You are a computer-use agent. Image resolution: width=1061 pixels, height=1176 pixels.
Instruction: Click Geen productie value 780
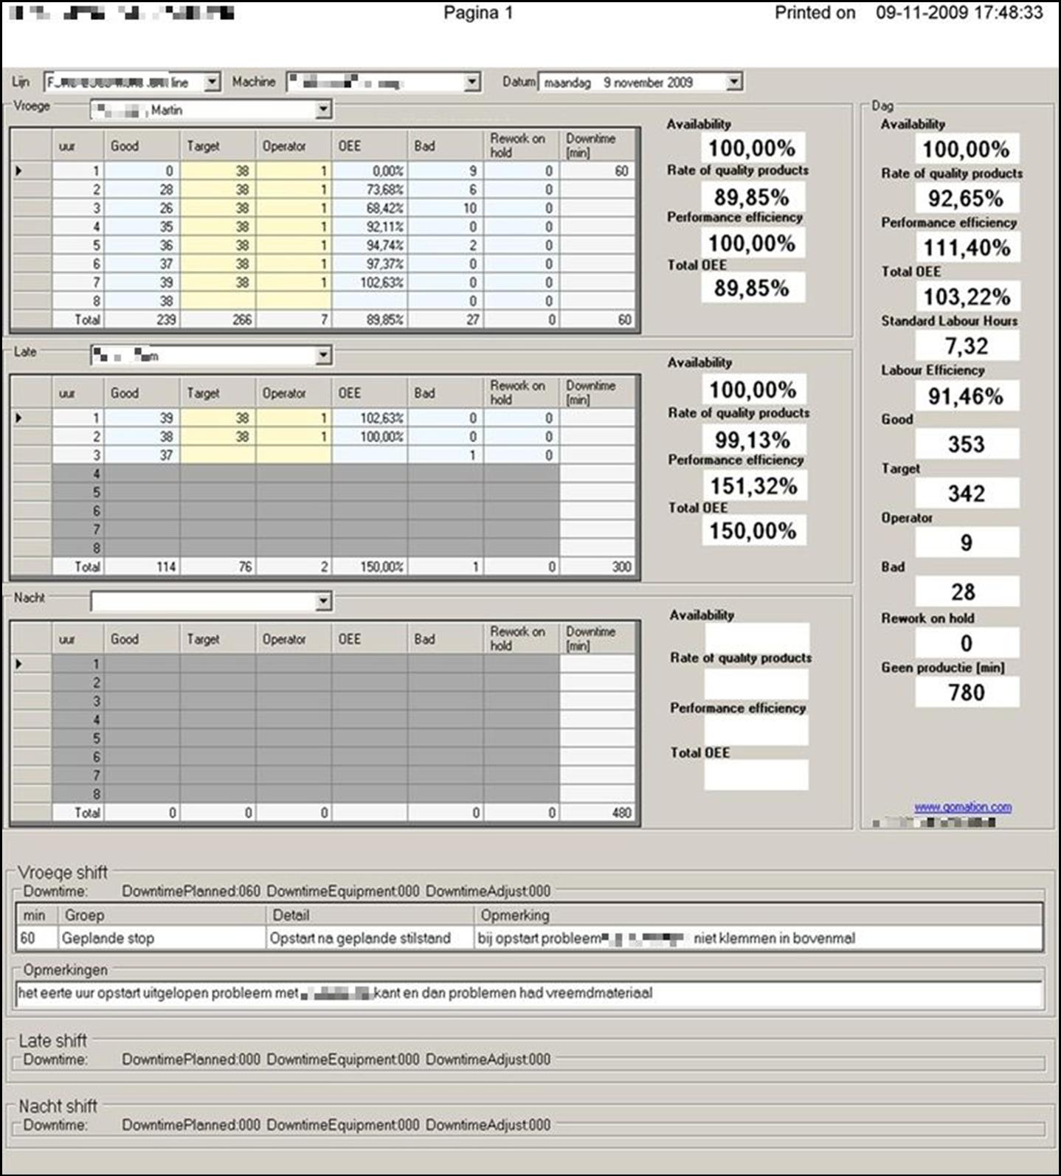(967, 692)
